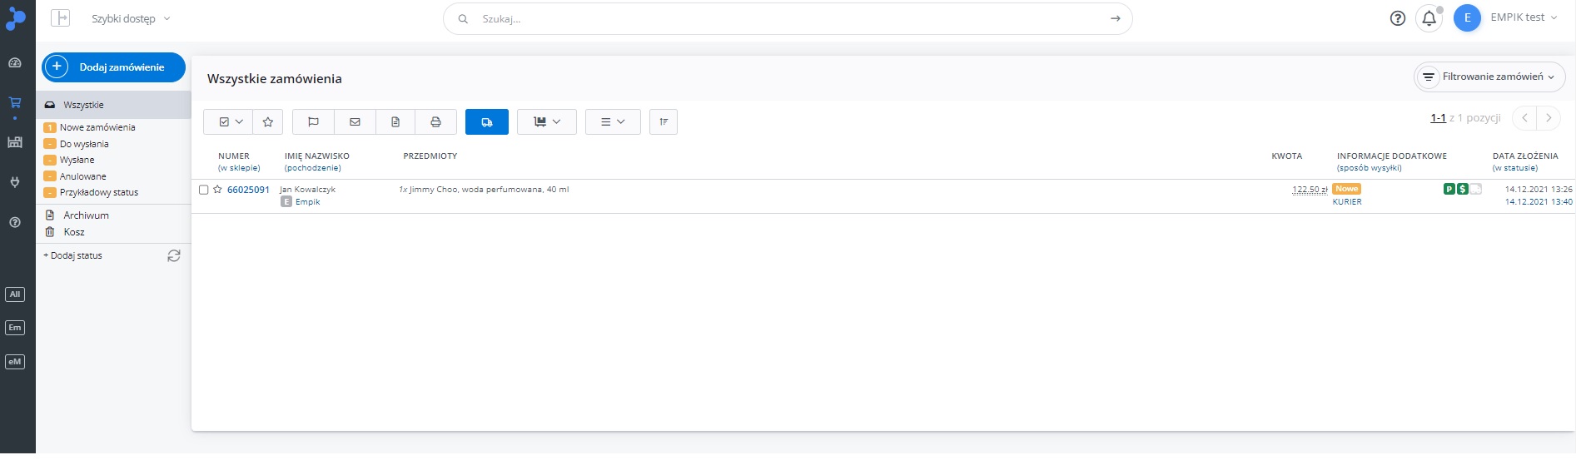1576x460 pixels.
Task: Open the dashboard gauge in sidebar
Action: (x=15, y=63)
